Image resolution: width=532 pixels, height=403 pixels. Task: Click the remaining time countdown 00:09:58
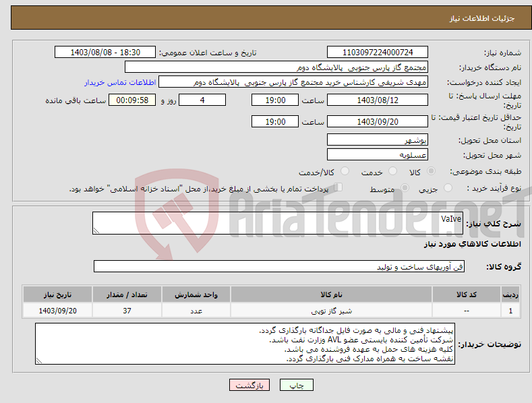pos(132,100)
